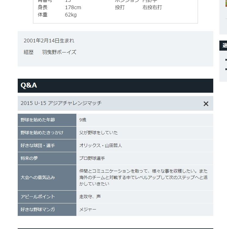Select the 好きな球団・選手 row header

(x=47, y=146)
